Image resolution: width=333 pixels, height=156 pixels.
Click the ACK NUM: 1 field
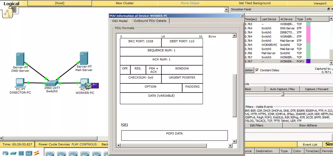pyautogui.click(x=161, y=61)
